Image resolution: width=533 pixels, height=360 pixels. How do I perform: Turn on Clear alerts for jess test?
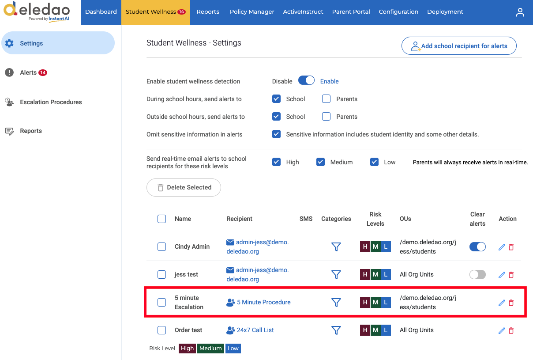477,275
